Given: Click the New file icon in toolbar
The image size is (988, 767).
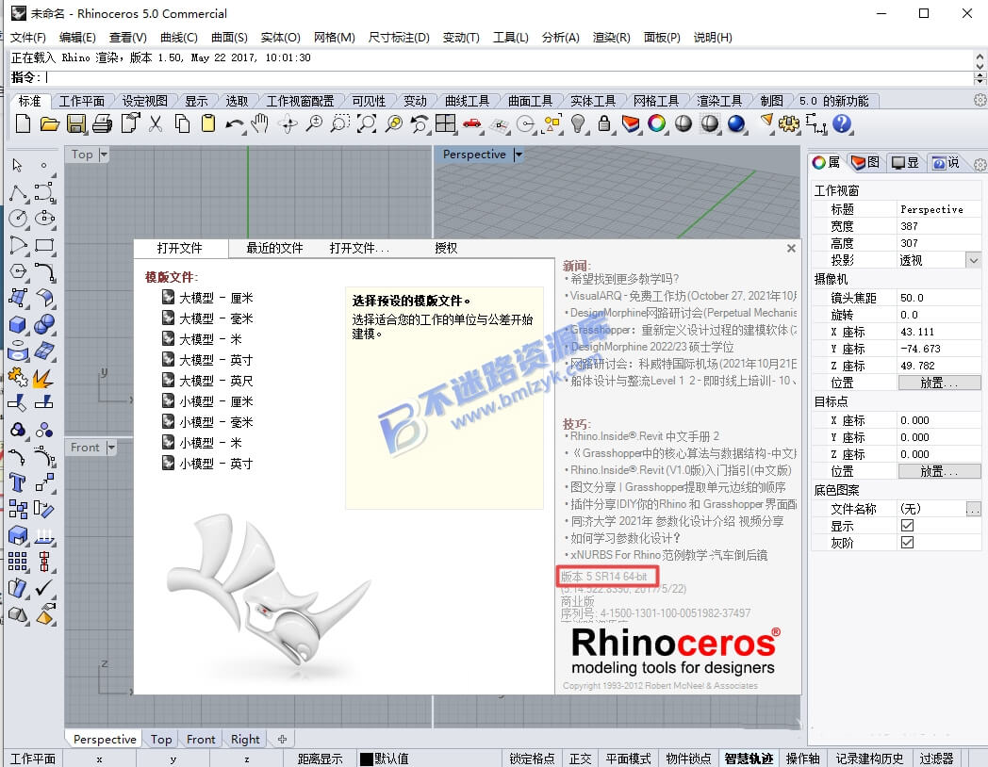Looking at the screenshot, I should click(x=23, y=123).
